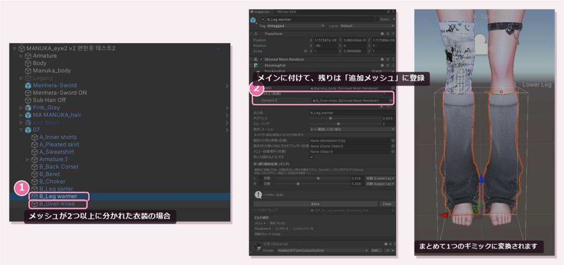Click the cube icon next to Menhera-Sword
564x265 pixels.
28,85
